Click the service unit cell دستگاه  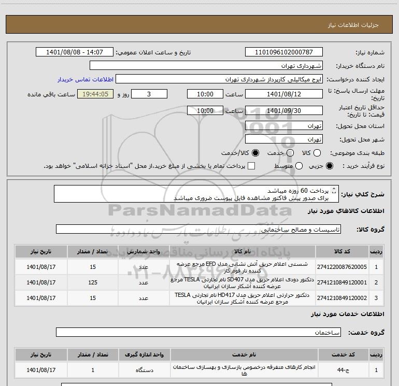[x=144, y=370]
